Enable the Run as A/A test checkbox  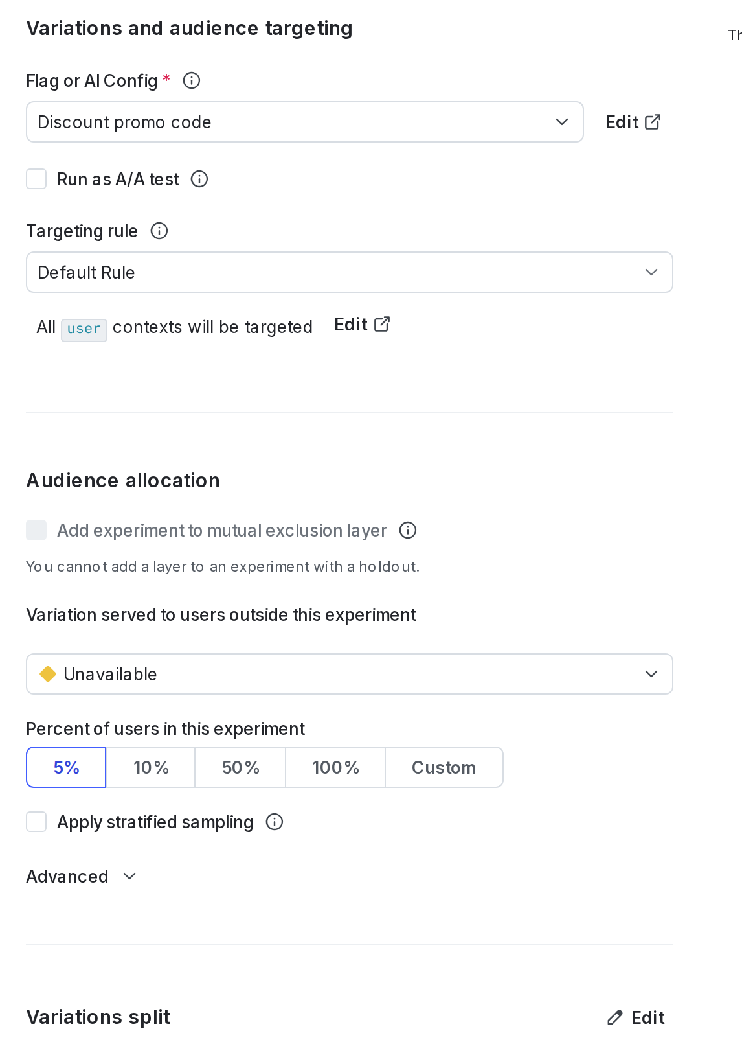point(36,180)
